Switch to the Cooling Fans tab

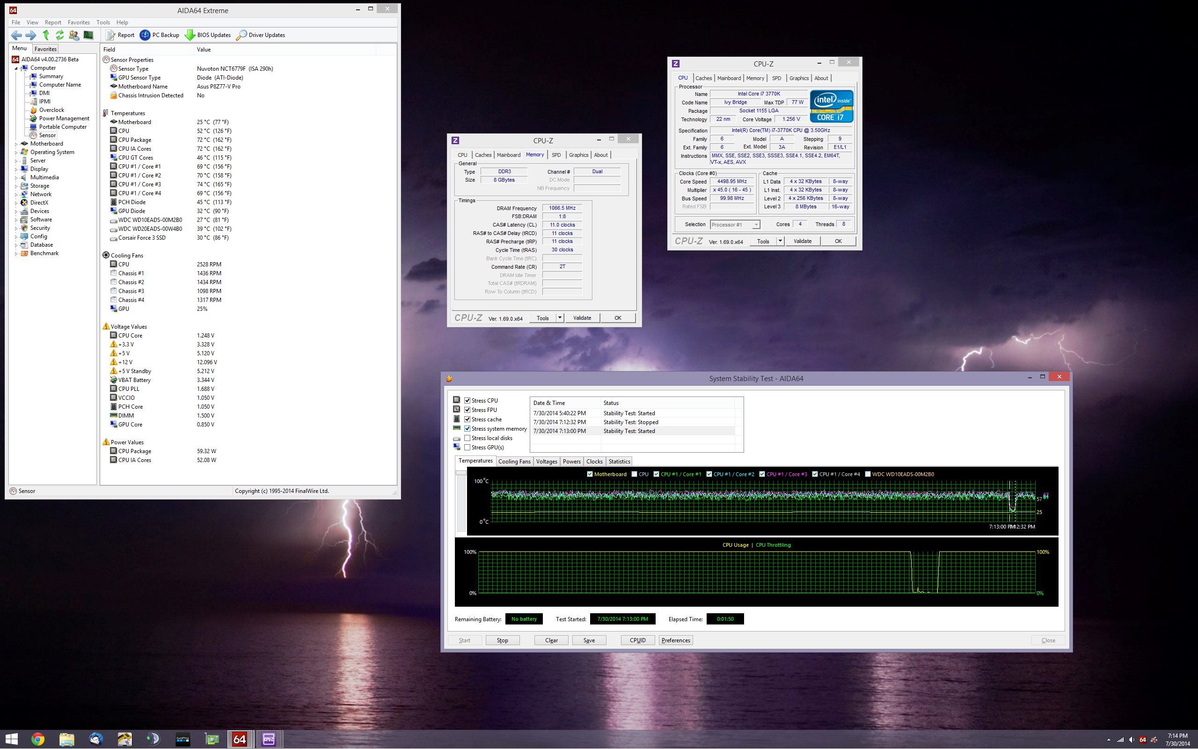coord(514,461)
